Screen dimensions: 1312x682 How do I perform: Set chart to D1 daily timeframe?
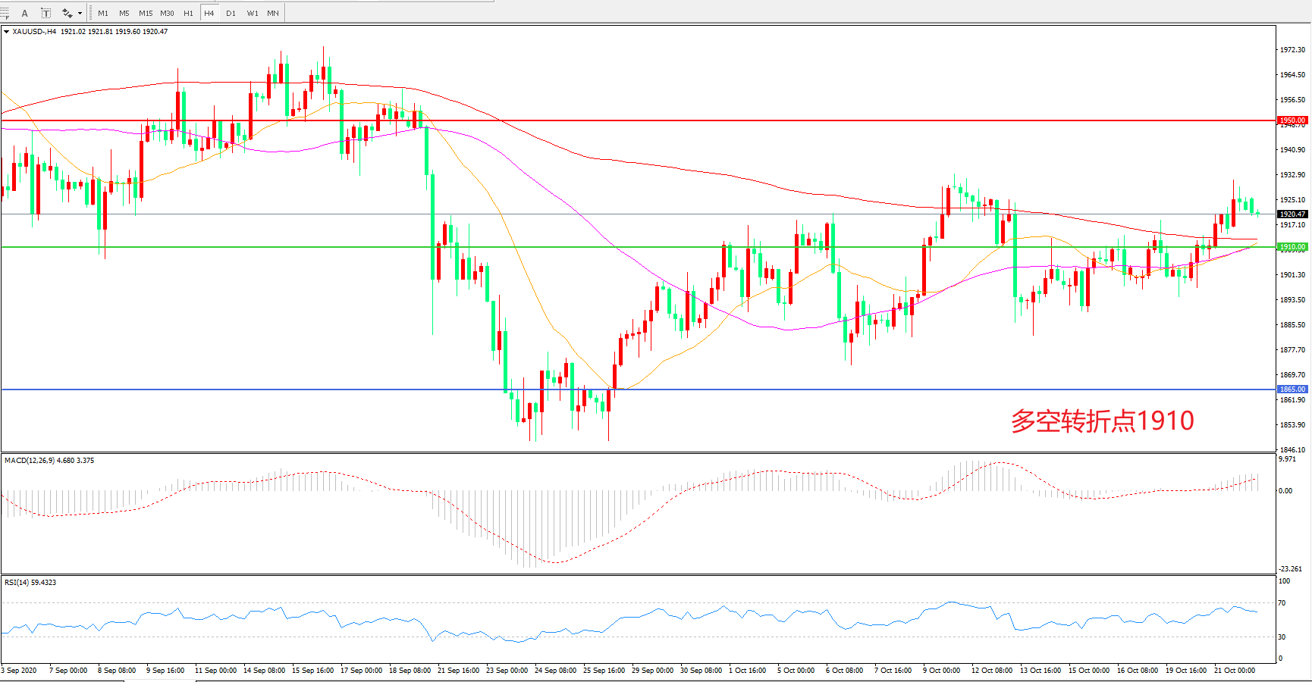tap(231, 13)
